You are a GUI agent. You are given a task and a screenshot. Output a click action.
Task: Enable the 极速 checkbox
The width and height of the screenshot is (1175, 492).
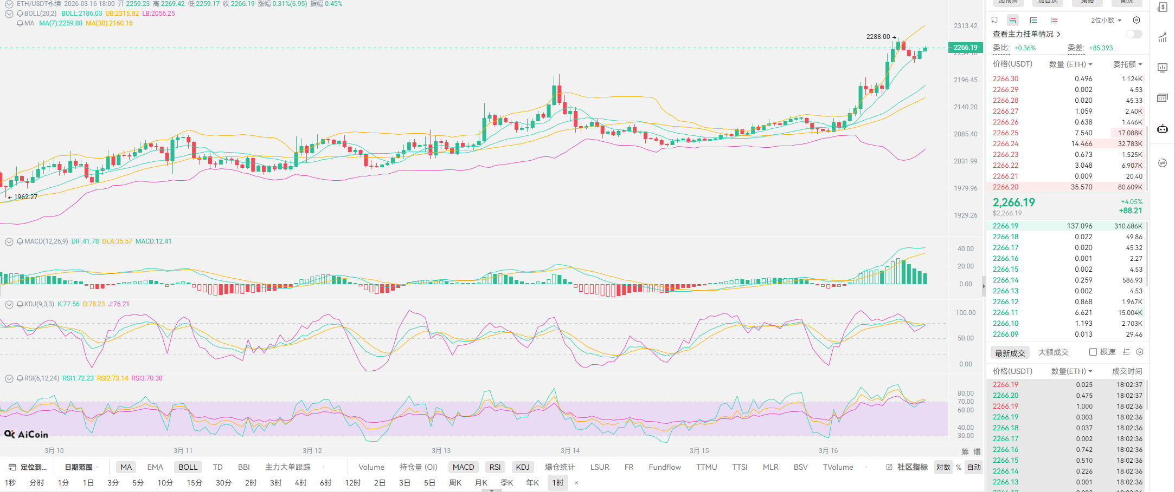point(1093,352)
